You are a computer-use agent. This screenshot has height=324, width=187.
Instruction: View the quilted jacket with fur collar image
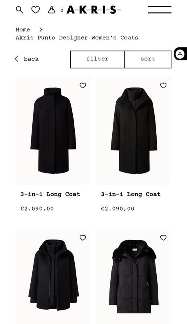pyautogui.click(x=134, y=276)
